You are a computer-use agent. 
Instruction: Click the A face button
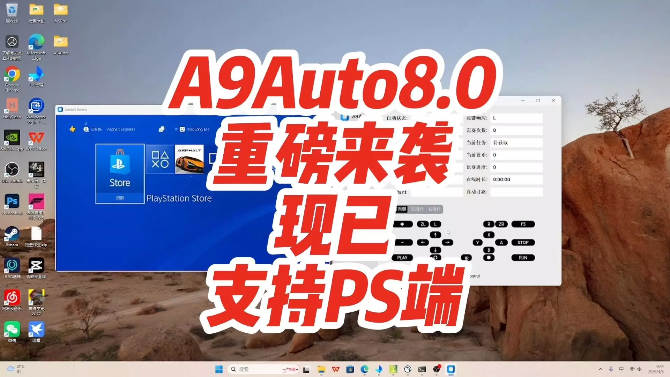click(x=501, y=242)
